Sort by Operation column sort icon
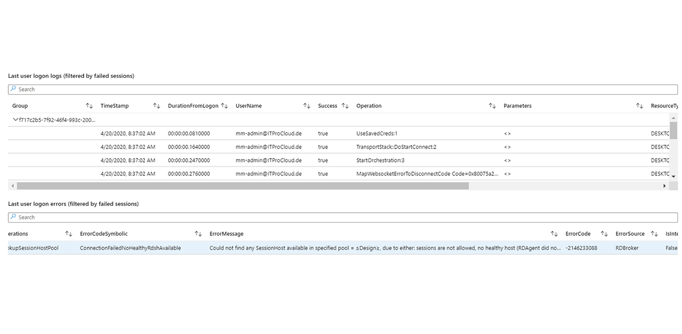The width and height of the screenshot is (682, 334). point(492,106)
